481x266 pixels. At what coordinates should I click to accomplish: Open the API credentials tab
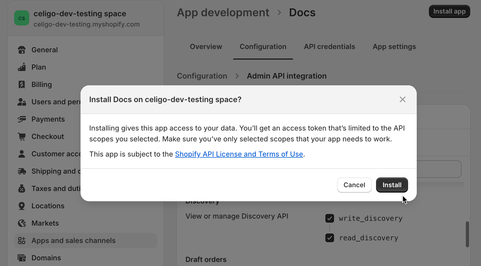[x=329, y=47]
